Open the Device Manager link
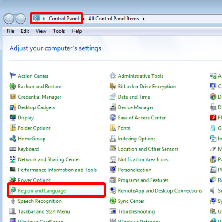Image resolution: width=222 pixels, height=222 pixels. click(135, 107)
